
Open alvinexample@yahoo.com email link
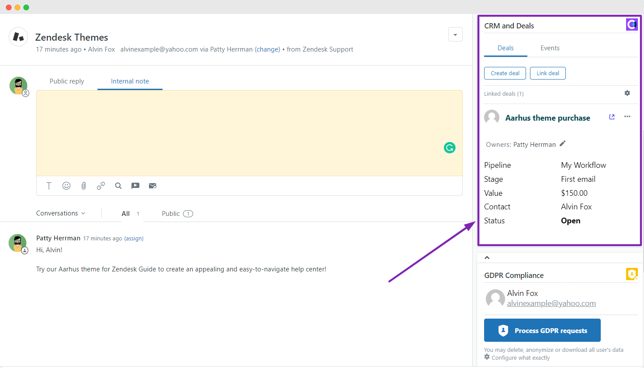click(x=551, y=303)
